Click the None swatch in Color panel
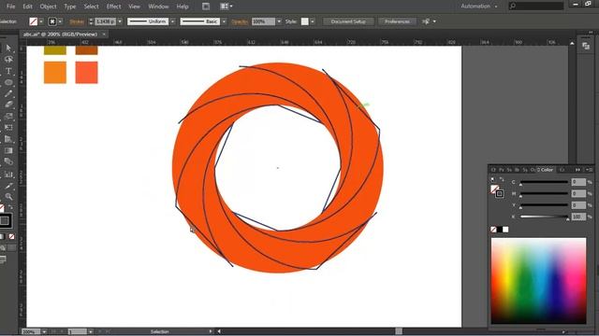The image size is (599, 336). point(493,230)
